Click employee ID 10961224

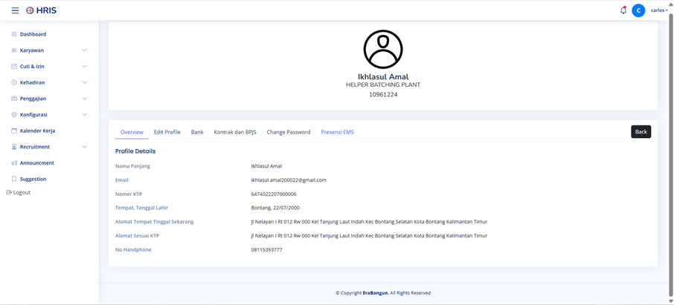[x=383, y=95]
